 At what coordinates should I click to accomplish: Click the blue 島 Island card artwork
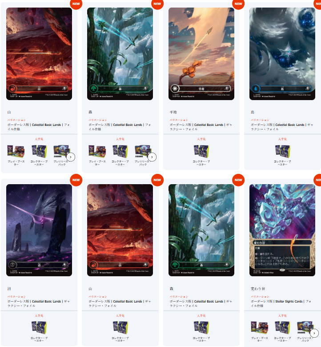282,54
